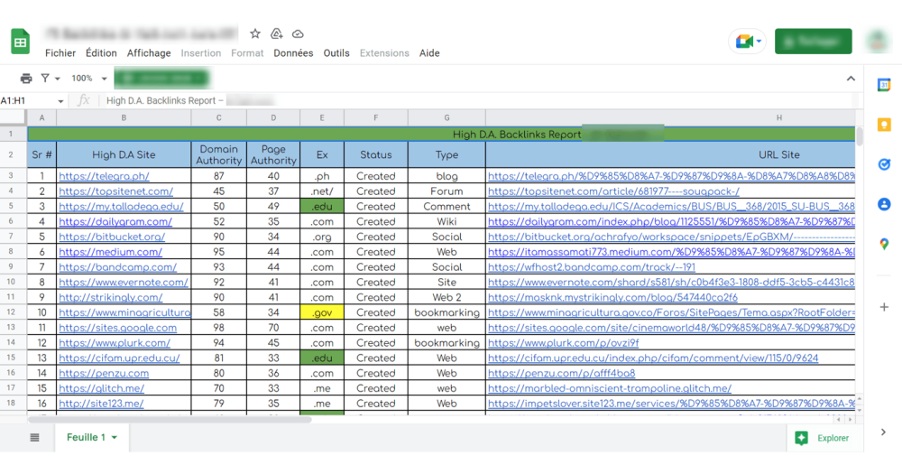Open the Fichier menu
902x456 pixels.
[60, 53]
